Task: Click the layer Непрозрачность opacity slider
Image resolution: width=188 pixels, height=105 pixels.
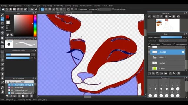Action: [x=171, y=37]
